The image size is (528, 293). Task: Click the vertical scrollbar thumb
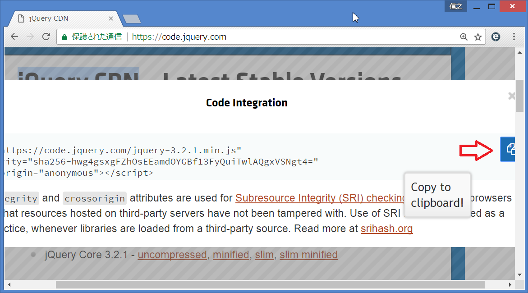coord(519,96)
